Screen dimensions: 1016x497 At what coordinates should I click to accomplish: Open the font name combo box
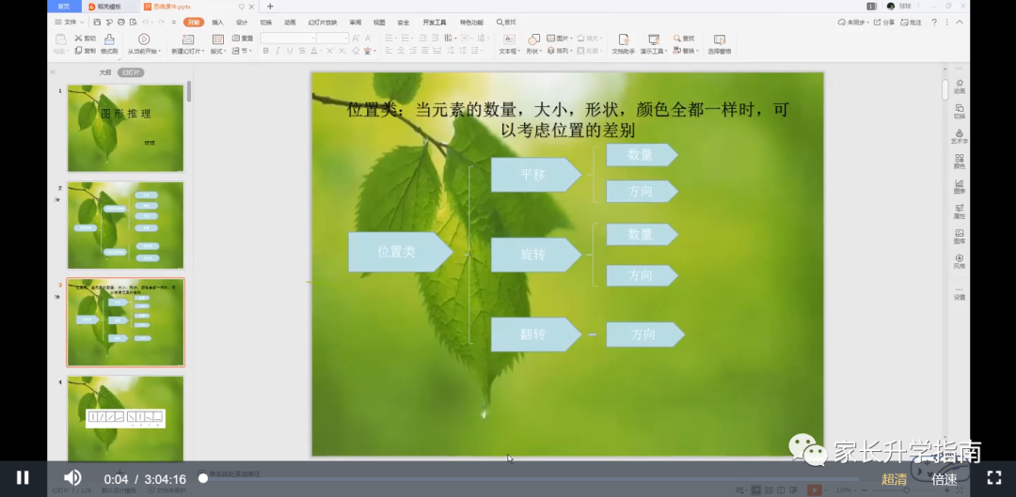click(x=287, y=39)
